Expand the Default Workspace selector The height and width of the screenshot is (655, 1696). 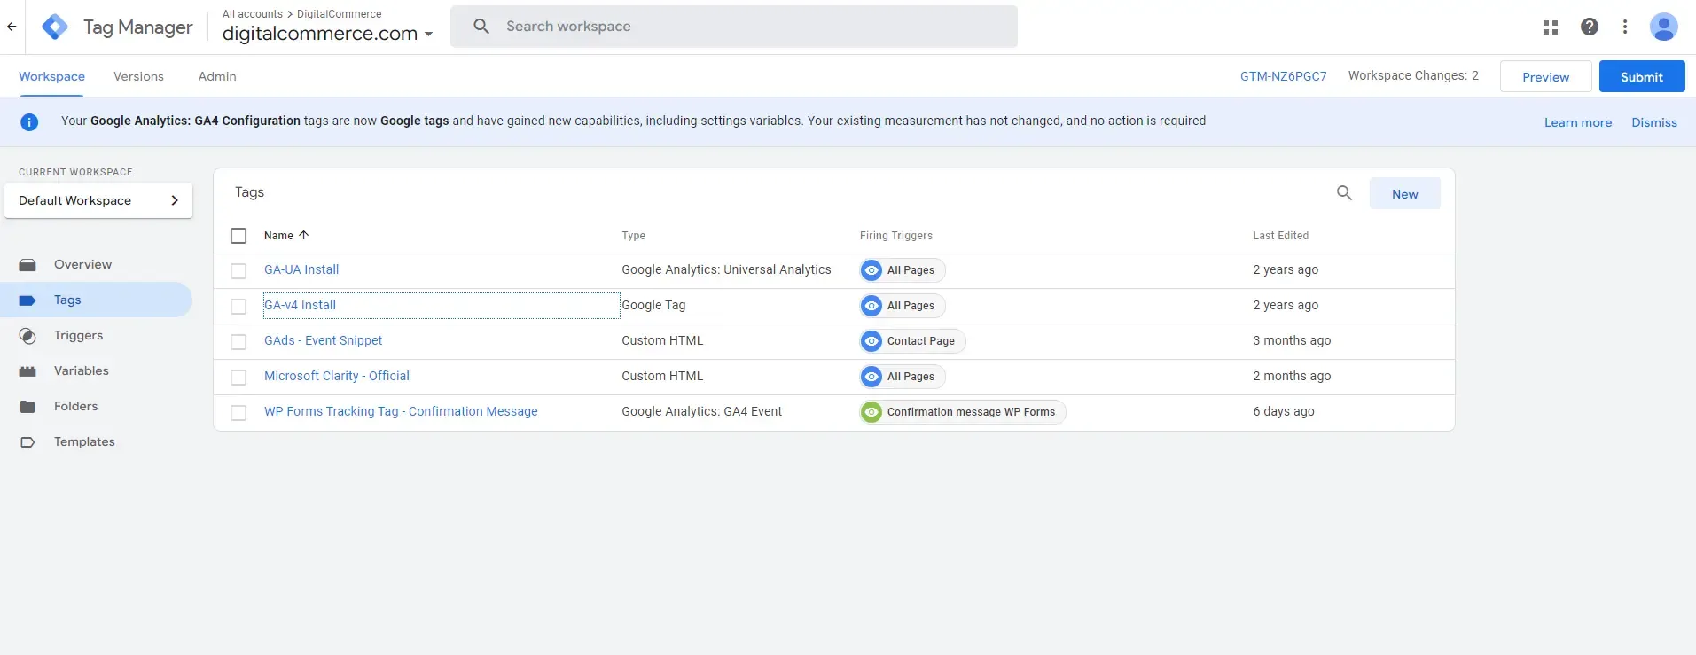coord(98,200)
